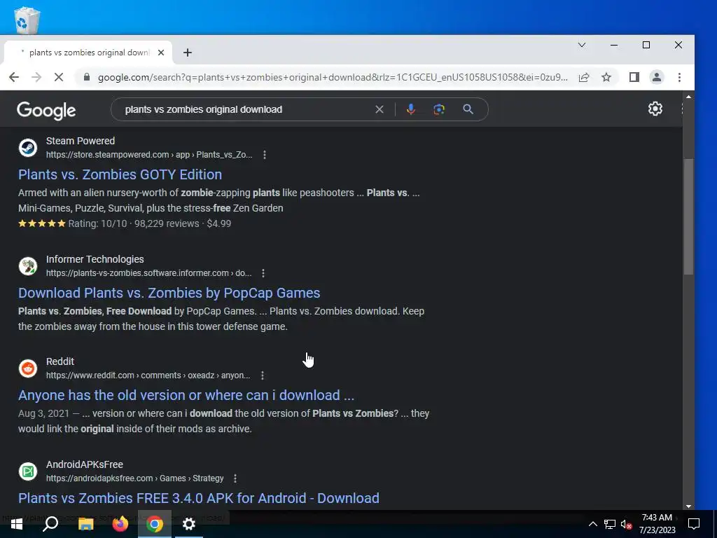Click the Steam Powered favicon

click(x=28, y=148)
